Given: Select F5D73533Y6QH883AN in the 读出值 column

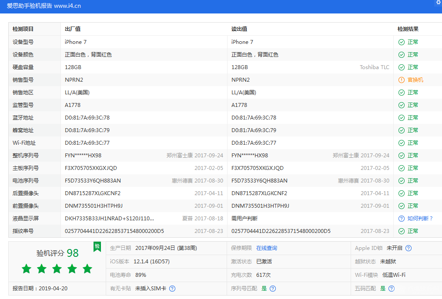Looking at the screenshot, I should [259, 181].
